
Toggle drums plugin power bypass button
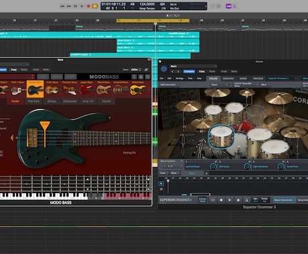[163, 69]
